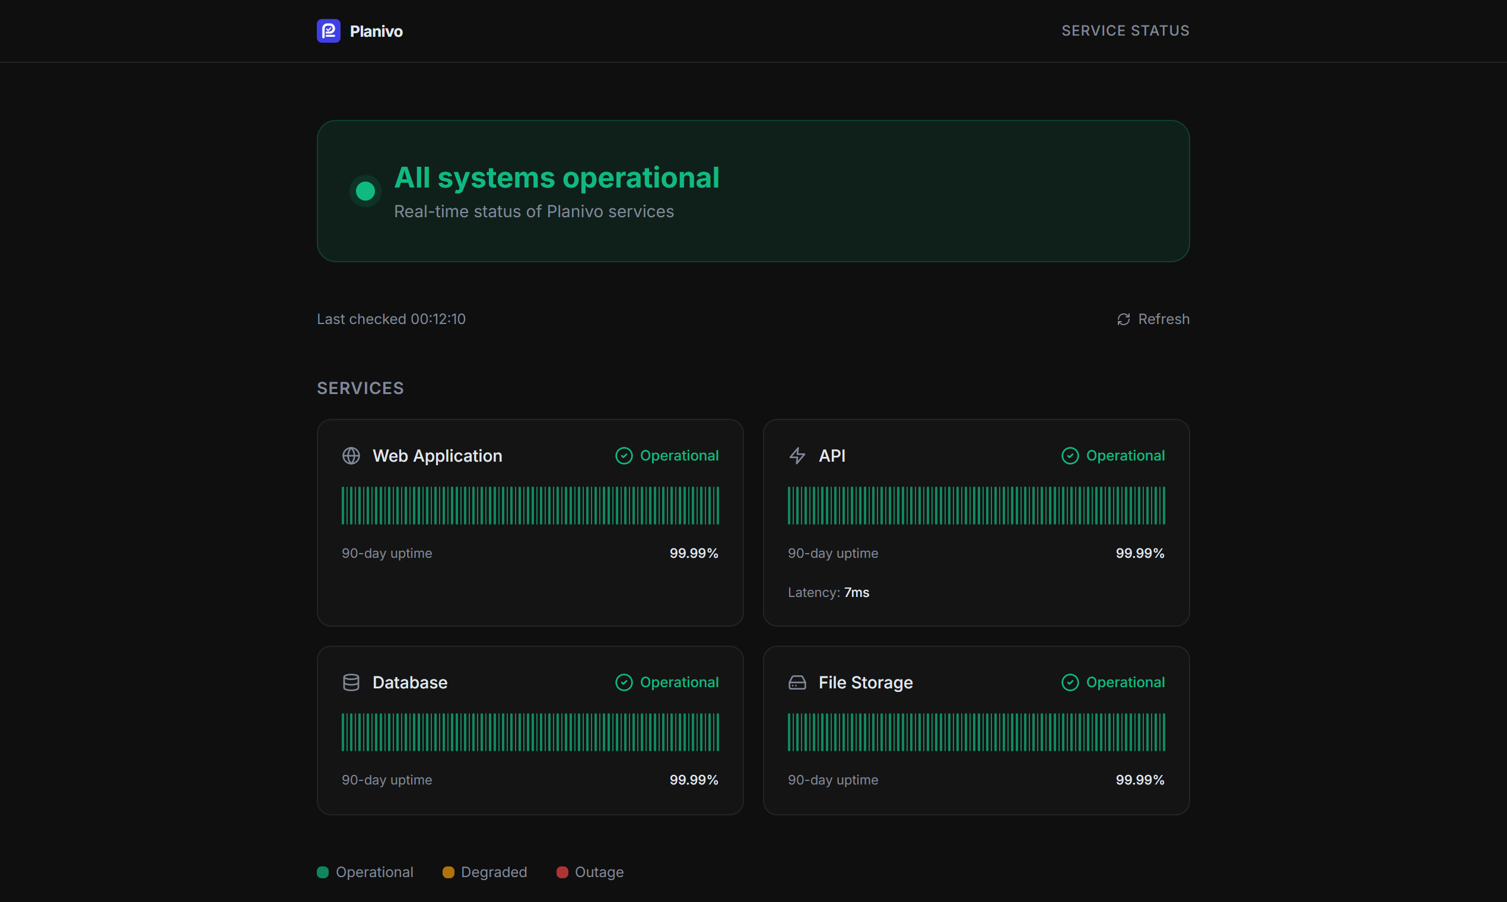
Task: Select the Web Application service title
Action: 437,456
